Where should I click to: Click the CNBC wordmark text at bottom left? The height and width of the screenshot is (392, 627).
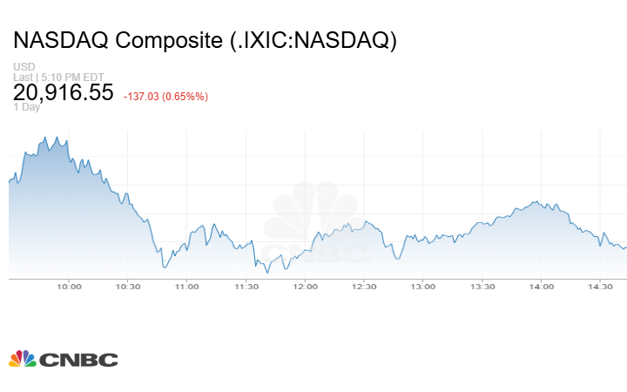78,359
